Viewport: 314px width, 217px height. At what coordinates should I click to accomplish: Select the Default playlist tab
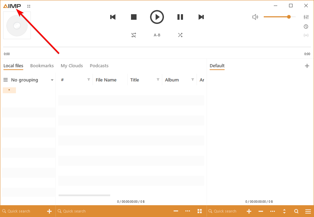(217, 66)
